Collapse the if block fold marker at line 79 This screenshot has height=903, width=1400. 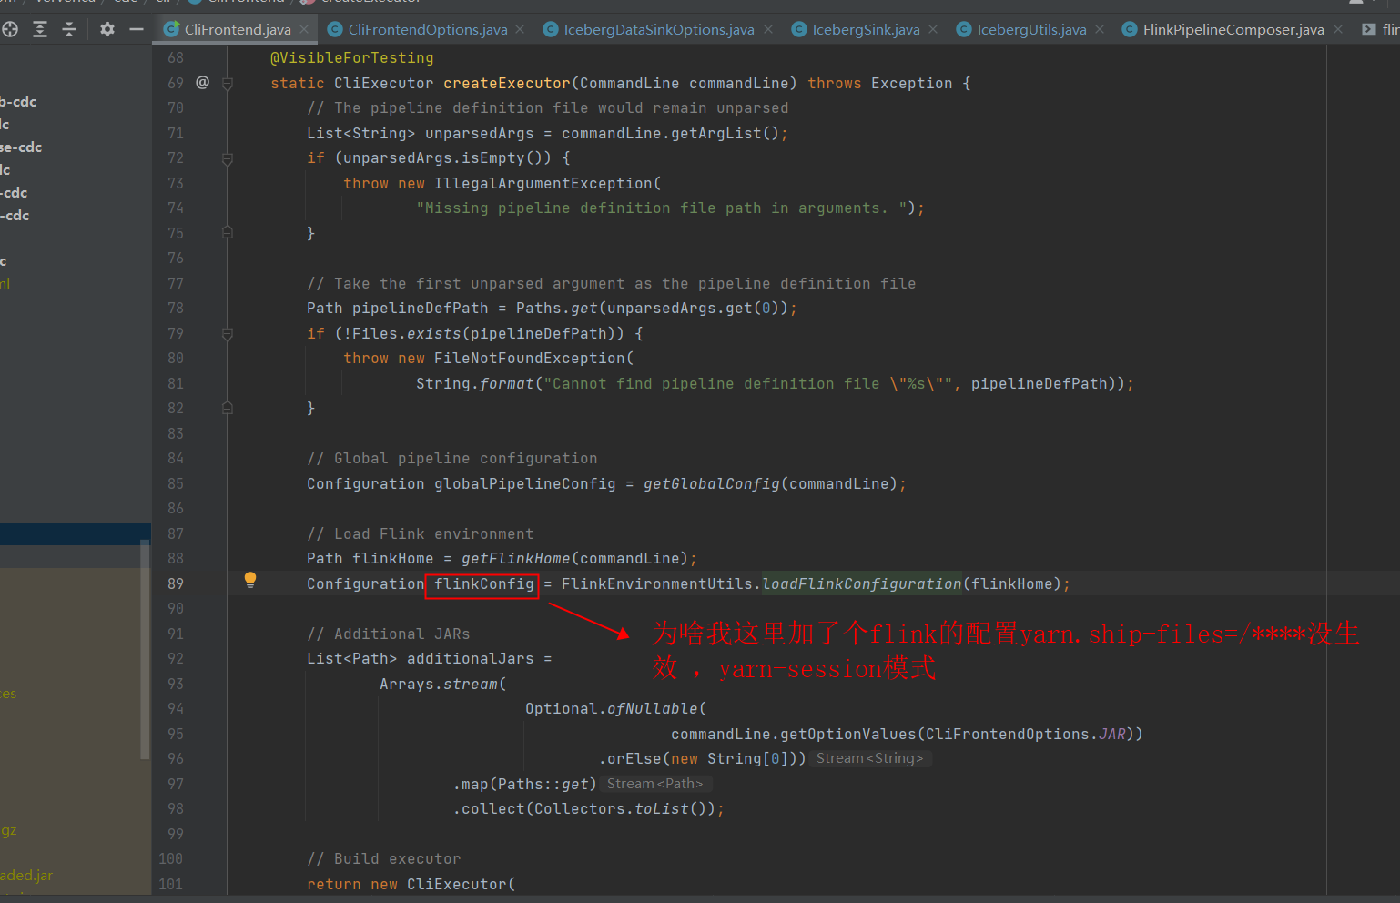(x=228, y=334)
